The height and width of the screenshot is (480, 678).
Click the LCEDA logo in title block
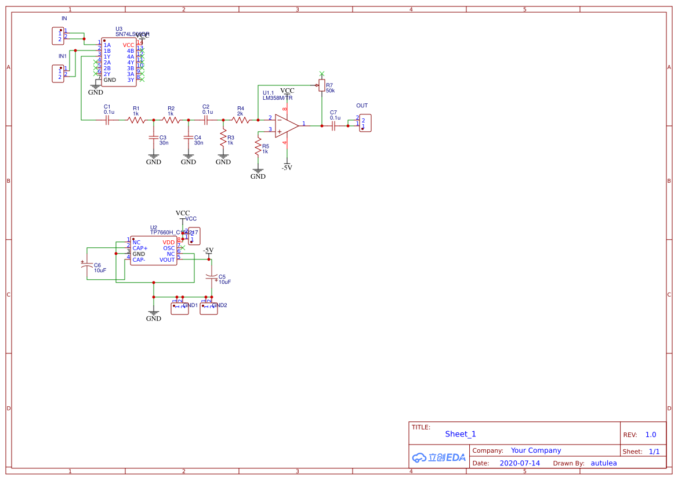(x=439, y=457)
